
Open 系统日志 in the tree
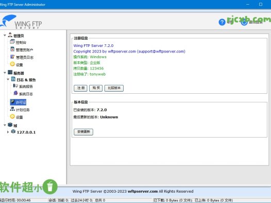click(x=26, y=94)
